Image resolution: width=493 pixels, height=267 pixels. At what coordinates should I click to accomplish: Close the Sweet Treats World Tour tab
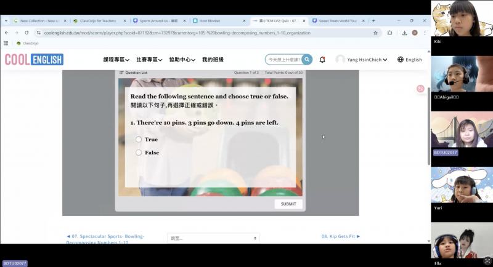[364, 21]
